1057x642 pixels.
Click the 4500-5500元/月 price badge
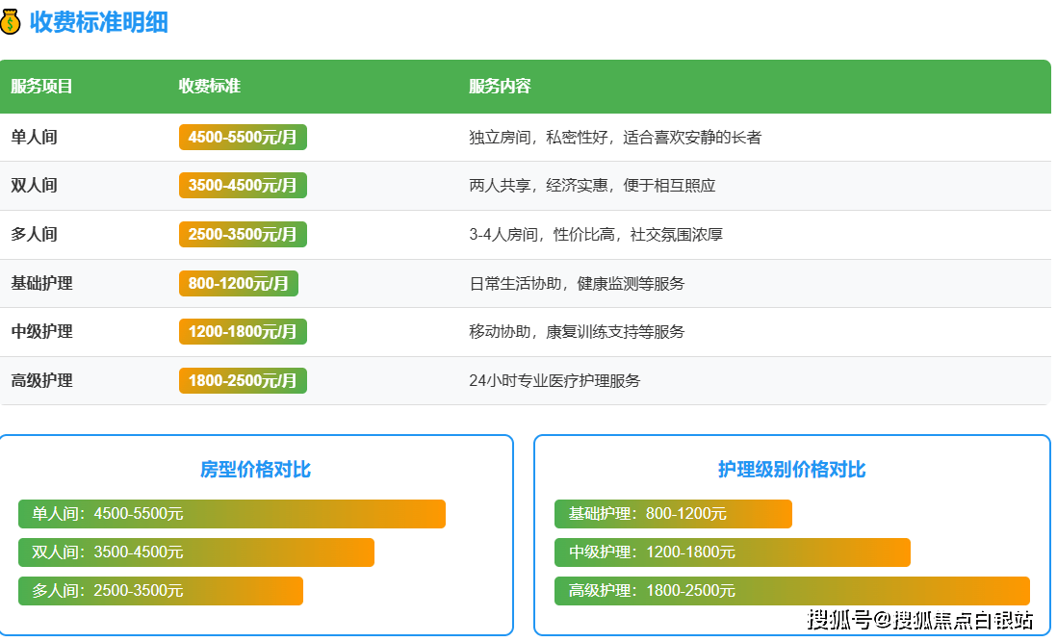pos(243,138)
